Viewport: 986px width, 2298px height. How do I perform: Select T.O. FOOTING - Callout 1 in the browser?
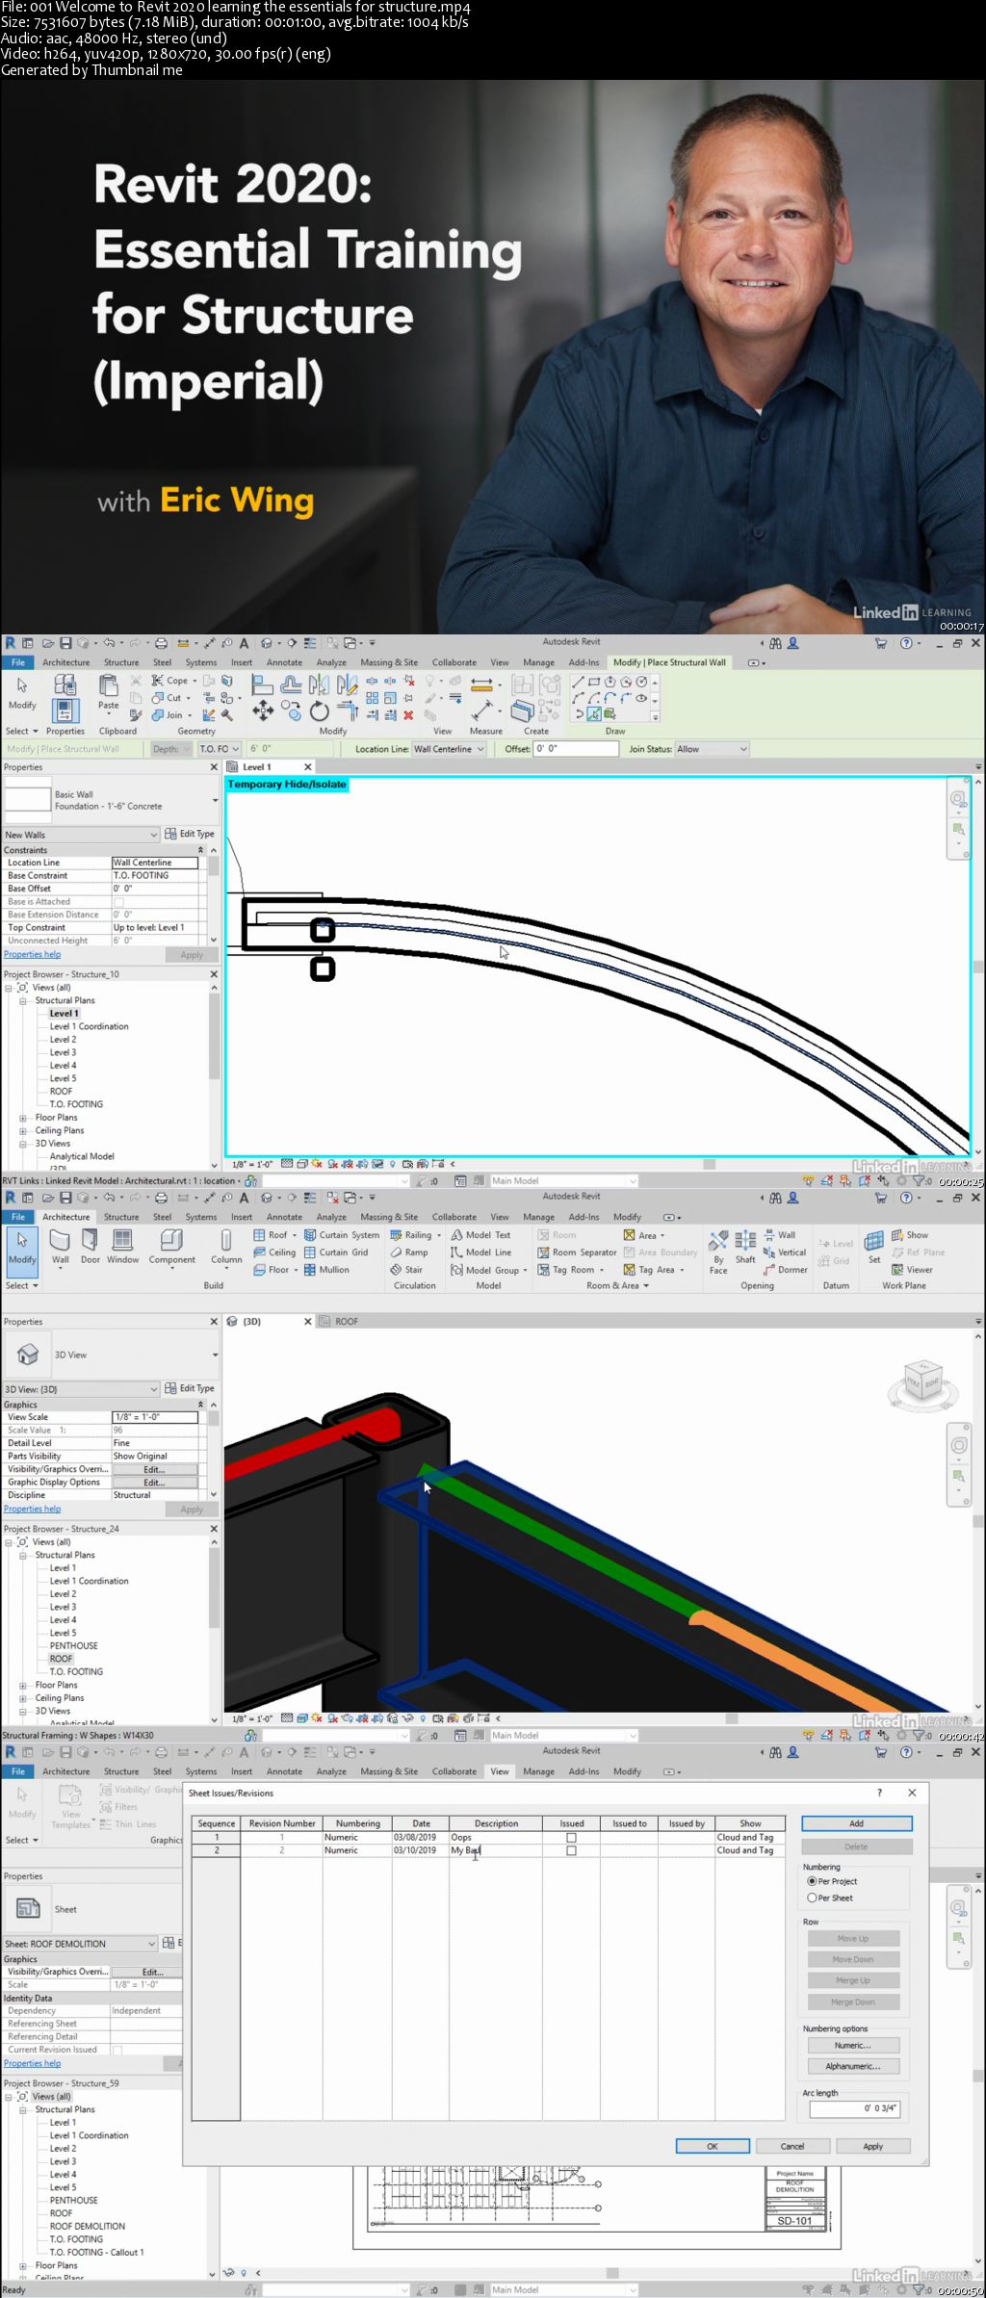click(x=97, y=2253)
